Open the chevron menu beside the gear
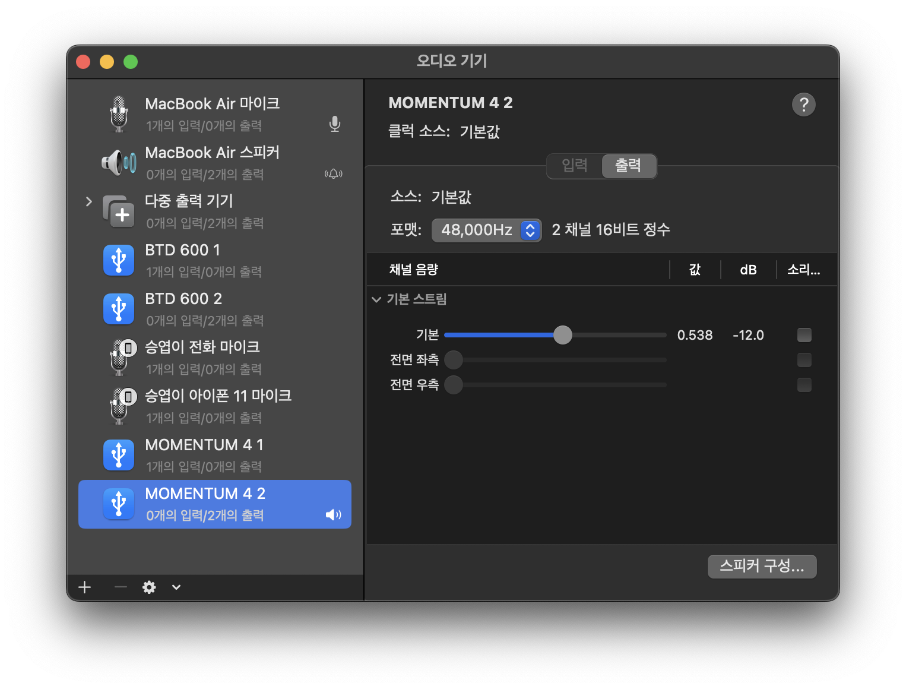The width and height of the screenshot is (906, 689). point(176,587)
